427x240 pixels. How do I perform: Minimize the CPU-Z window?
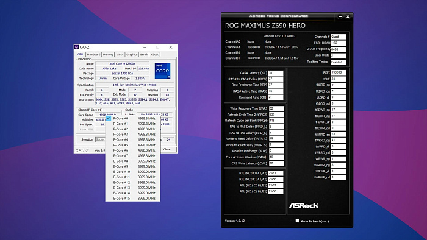(145, 47)
